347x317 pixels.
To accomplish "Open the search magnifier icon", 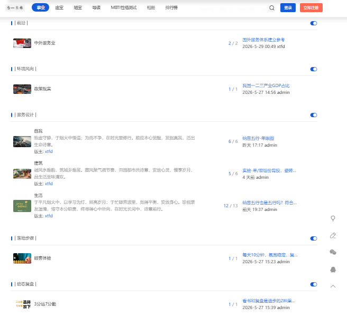I will pos(272,8).
